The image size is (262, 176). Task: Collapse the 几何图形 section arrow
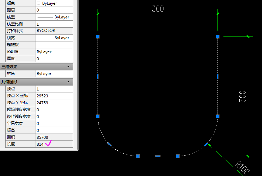tap(68, 82)
